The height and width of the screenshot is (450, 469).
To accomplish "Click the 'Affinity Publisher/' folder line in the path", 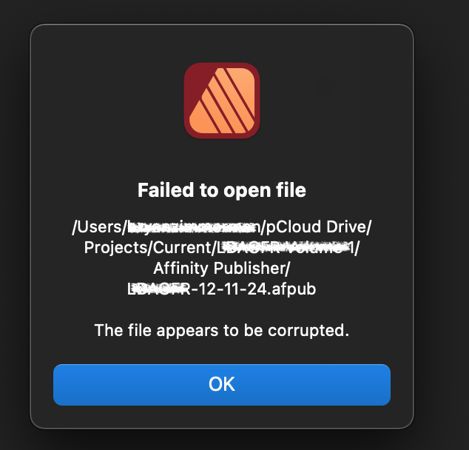I will (222, 268).
